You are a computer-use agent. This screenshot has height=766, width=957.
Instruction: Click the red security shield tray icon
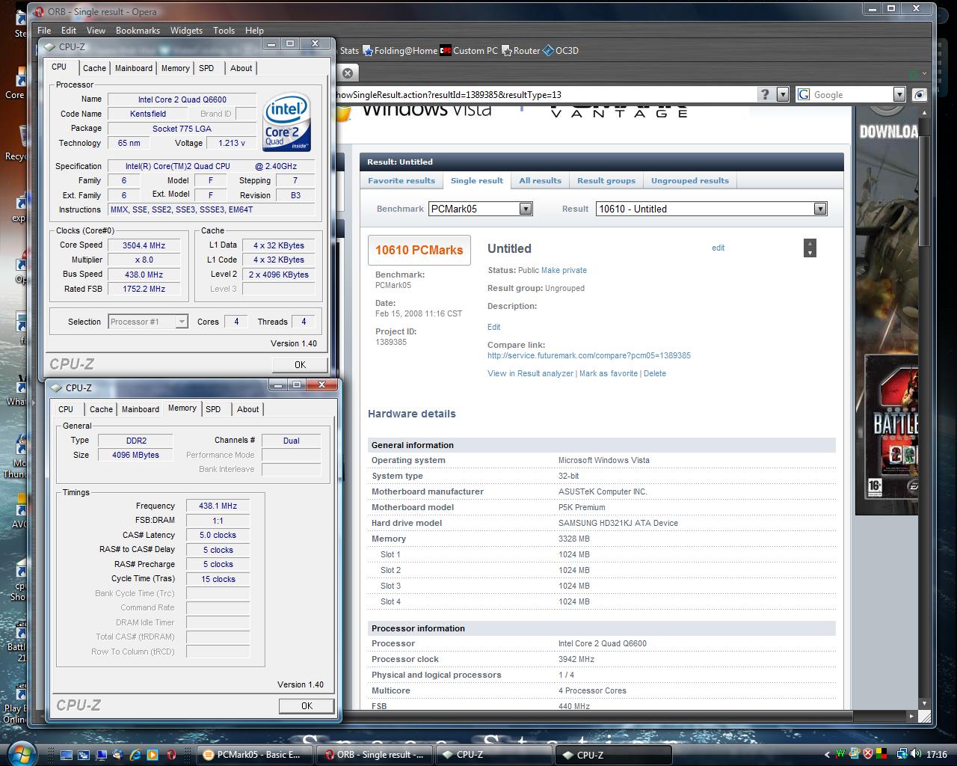[x=868, y=755]
